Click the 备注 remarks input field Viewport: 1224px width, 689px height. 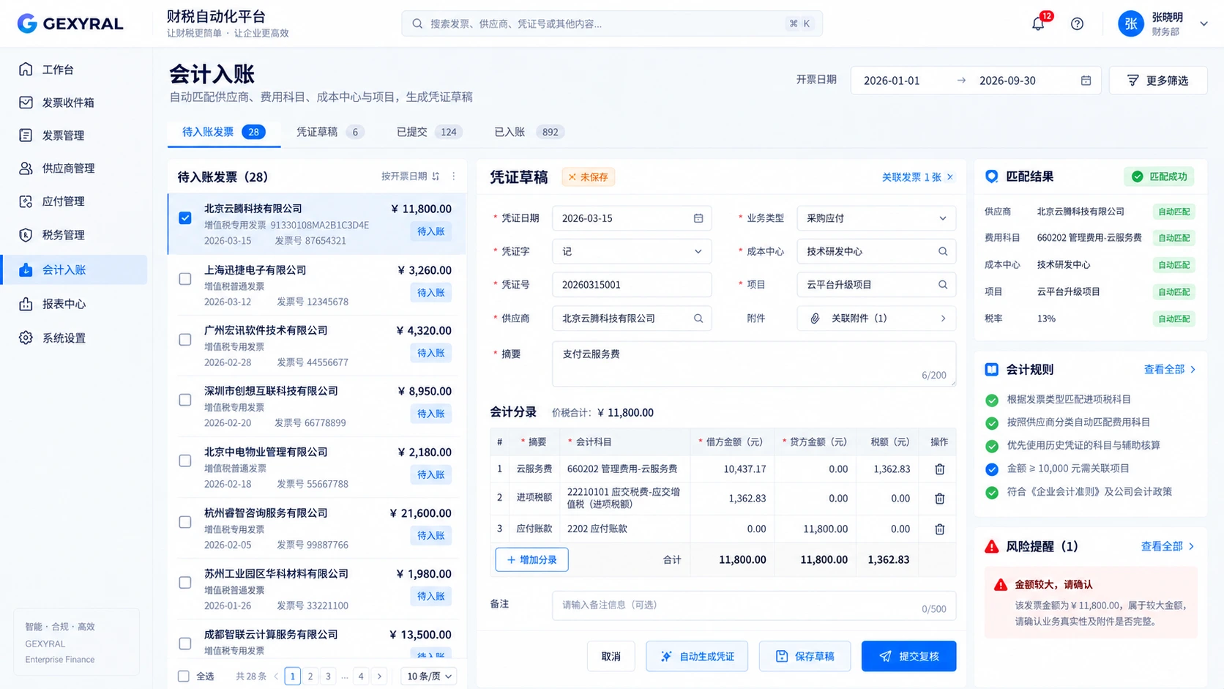[754, 606]
